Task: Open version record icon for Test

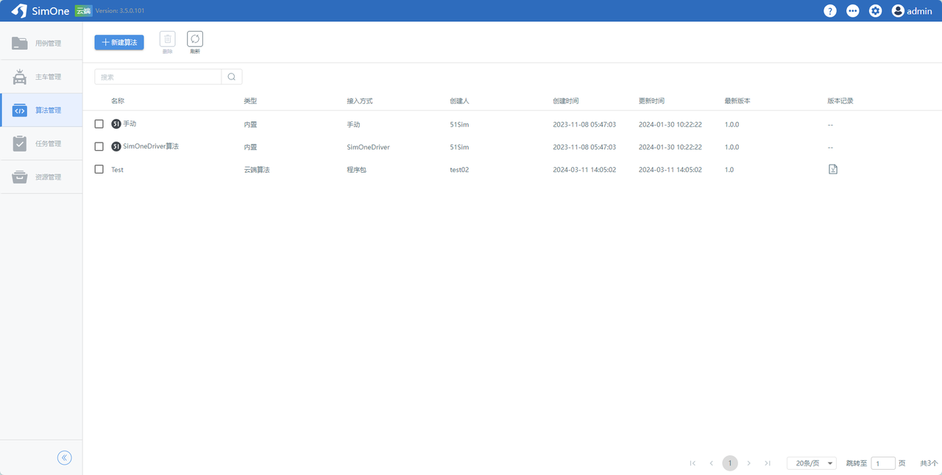Action: pyautogui.click(x=833, y=169)
